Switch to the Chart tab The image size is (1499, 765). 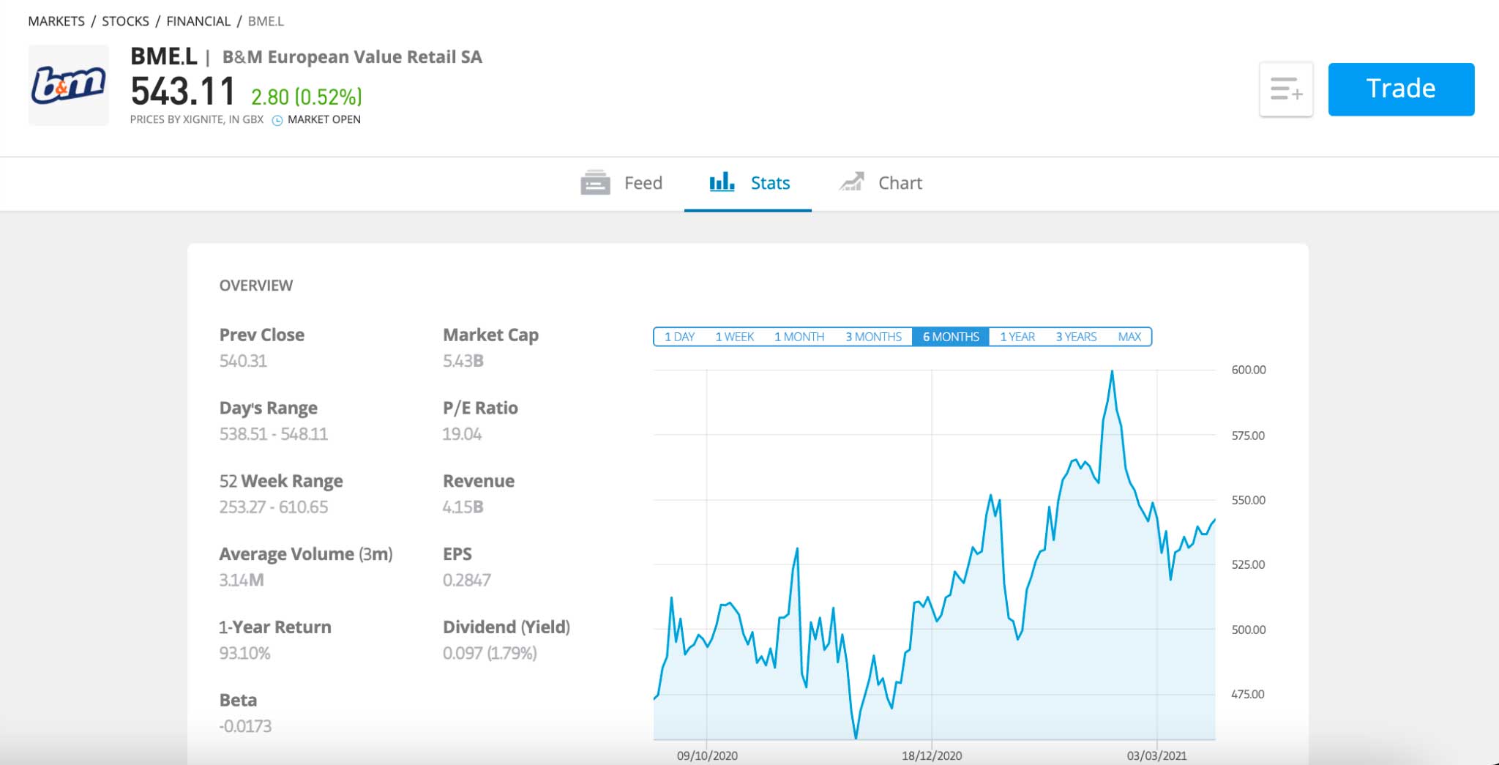(x=880, y=183)
